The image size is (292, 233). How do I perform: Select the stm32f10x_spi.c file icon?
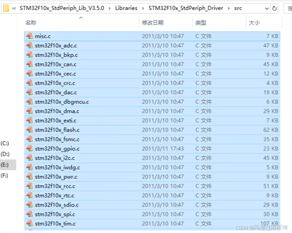29,214
